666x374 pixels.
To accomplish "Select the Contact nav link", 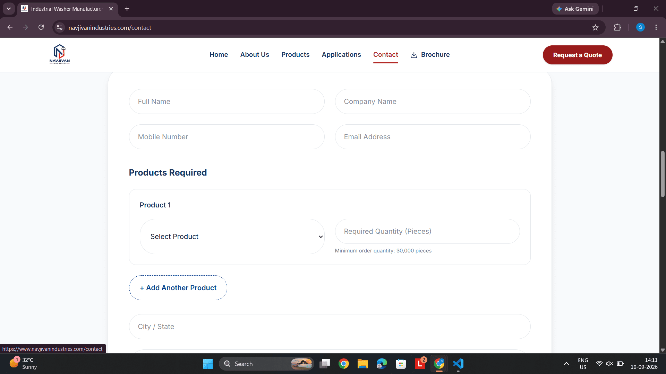I will click(x=385, y=55).
